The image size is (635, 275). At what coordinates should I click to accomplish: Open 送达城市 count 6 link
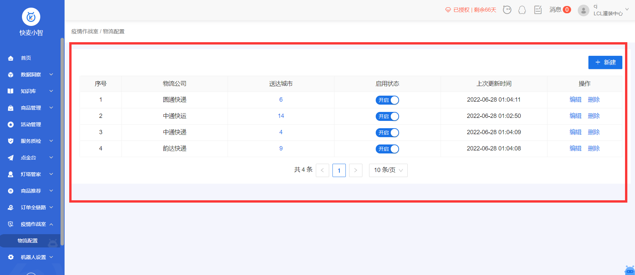pyautogui.click(x=281, y=100)
